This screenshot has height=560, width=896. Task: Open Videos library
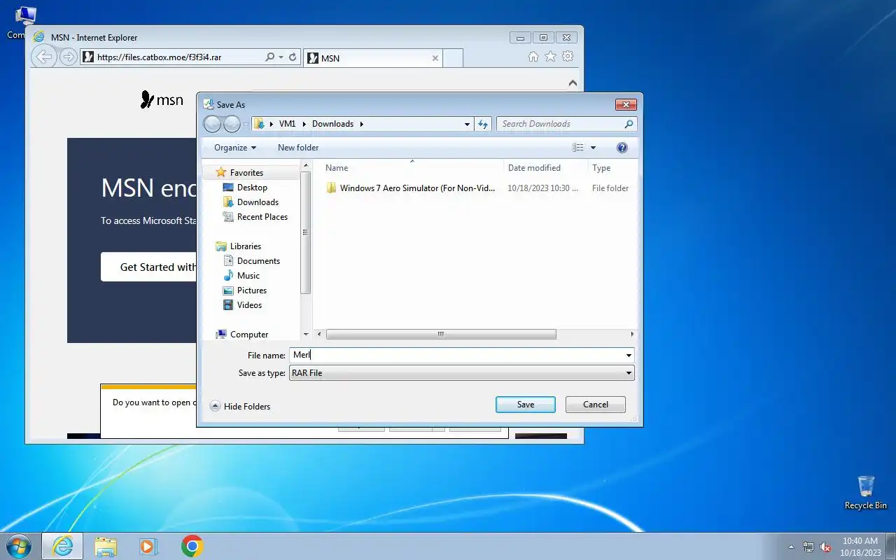pos(249,305)
